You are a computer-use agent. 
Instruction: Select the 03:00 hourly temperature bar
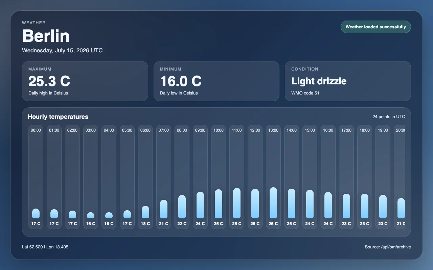point(91,215)
